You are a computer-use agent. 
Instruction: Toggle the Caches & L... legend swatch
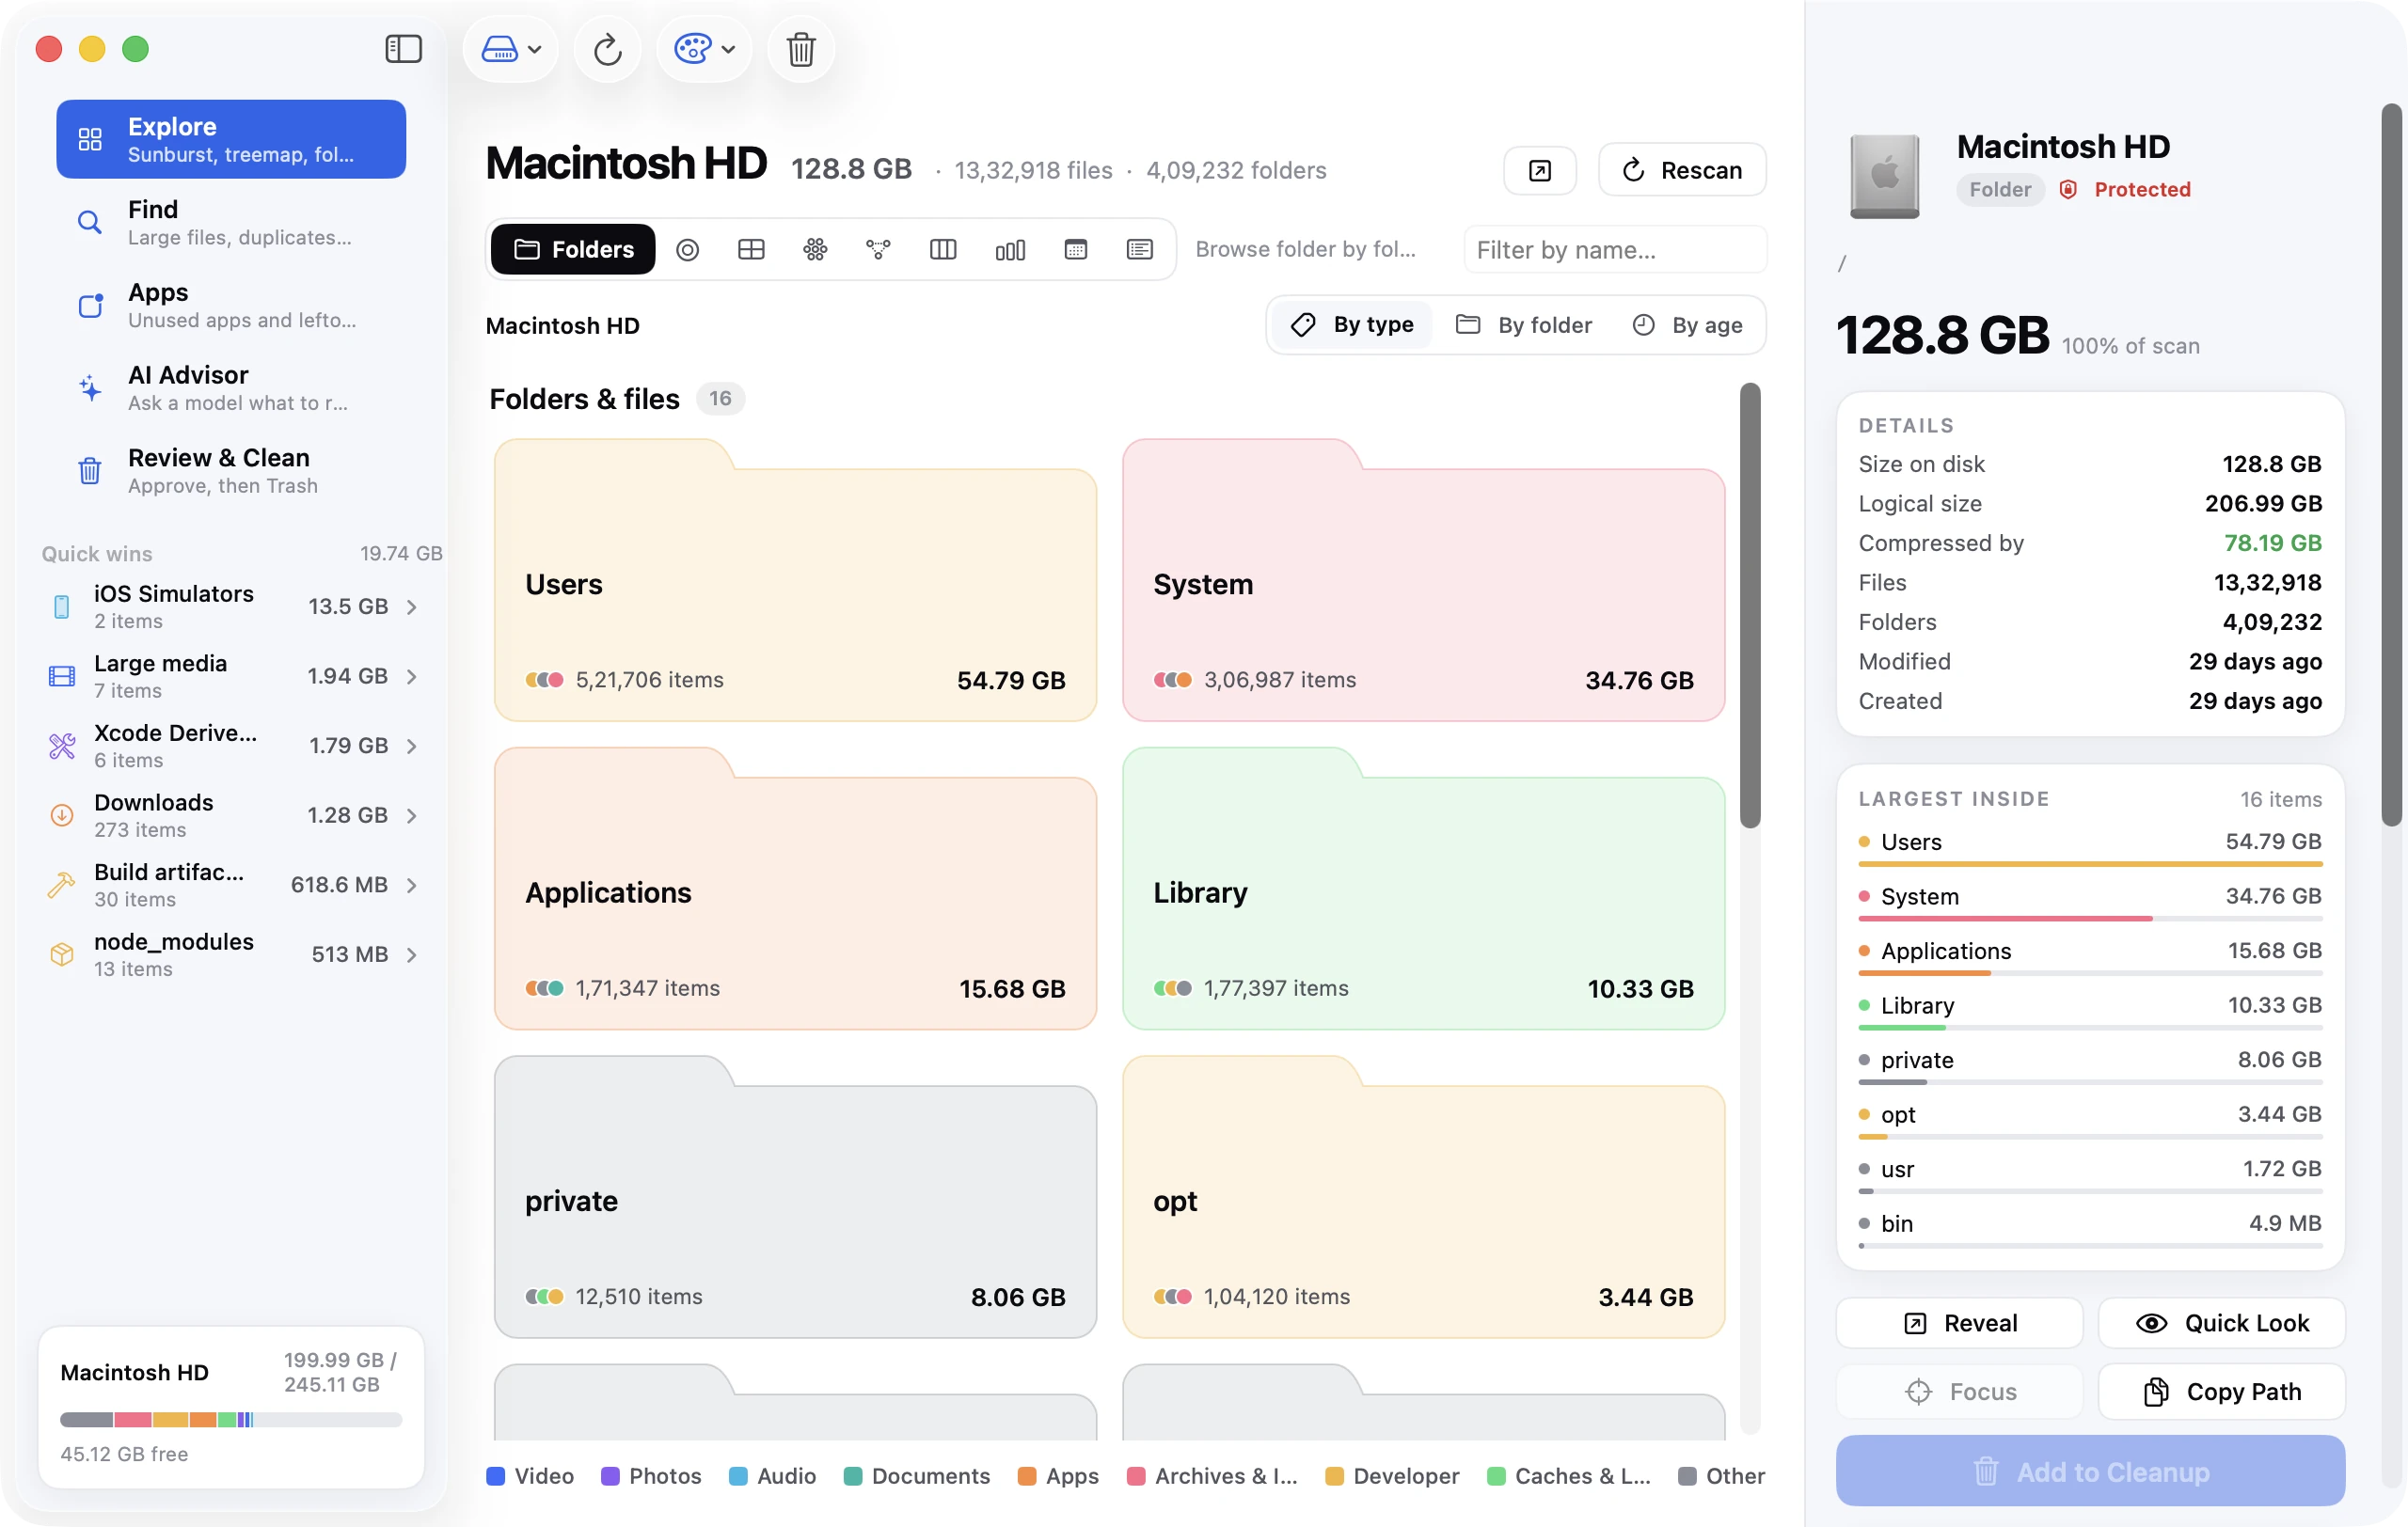(x=1496, y=1477)
